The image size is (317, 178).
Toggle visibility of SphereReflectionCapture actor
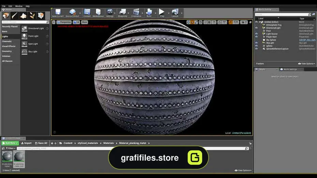point(256,49)
